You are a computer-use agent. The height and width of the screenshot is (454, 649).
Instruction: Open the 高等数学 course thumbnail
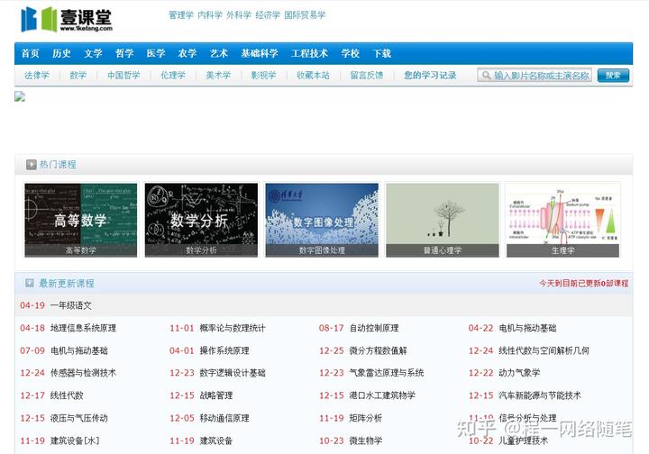click(81, 220)
